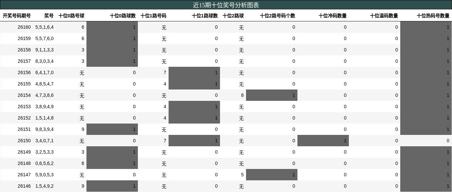The image size is (452, 192).
Task: Click winning numbers 3,2,5,3,3
Action: (x=44, y=152)
